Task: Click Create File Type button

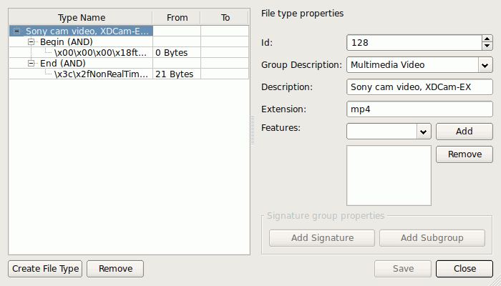Action: point(45,269)
